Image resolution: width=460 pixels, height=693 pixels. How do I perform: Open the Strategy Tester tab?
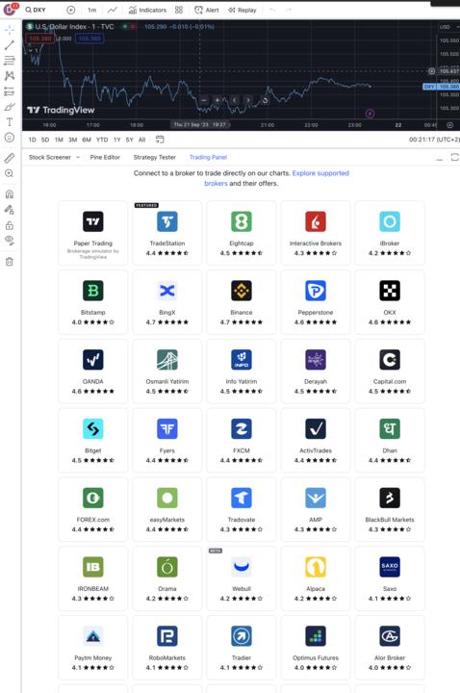click(155, 157)
